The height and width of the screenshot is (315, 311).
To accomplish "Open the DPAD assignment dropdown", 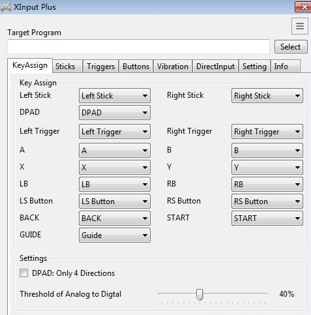I will [x=115, y=113].
